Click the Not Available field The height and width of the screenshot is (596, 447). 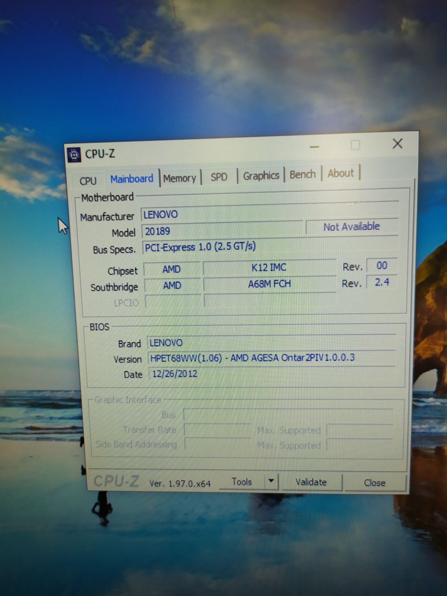click(x=352, y=227)
